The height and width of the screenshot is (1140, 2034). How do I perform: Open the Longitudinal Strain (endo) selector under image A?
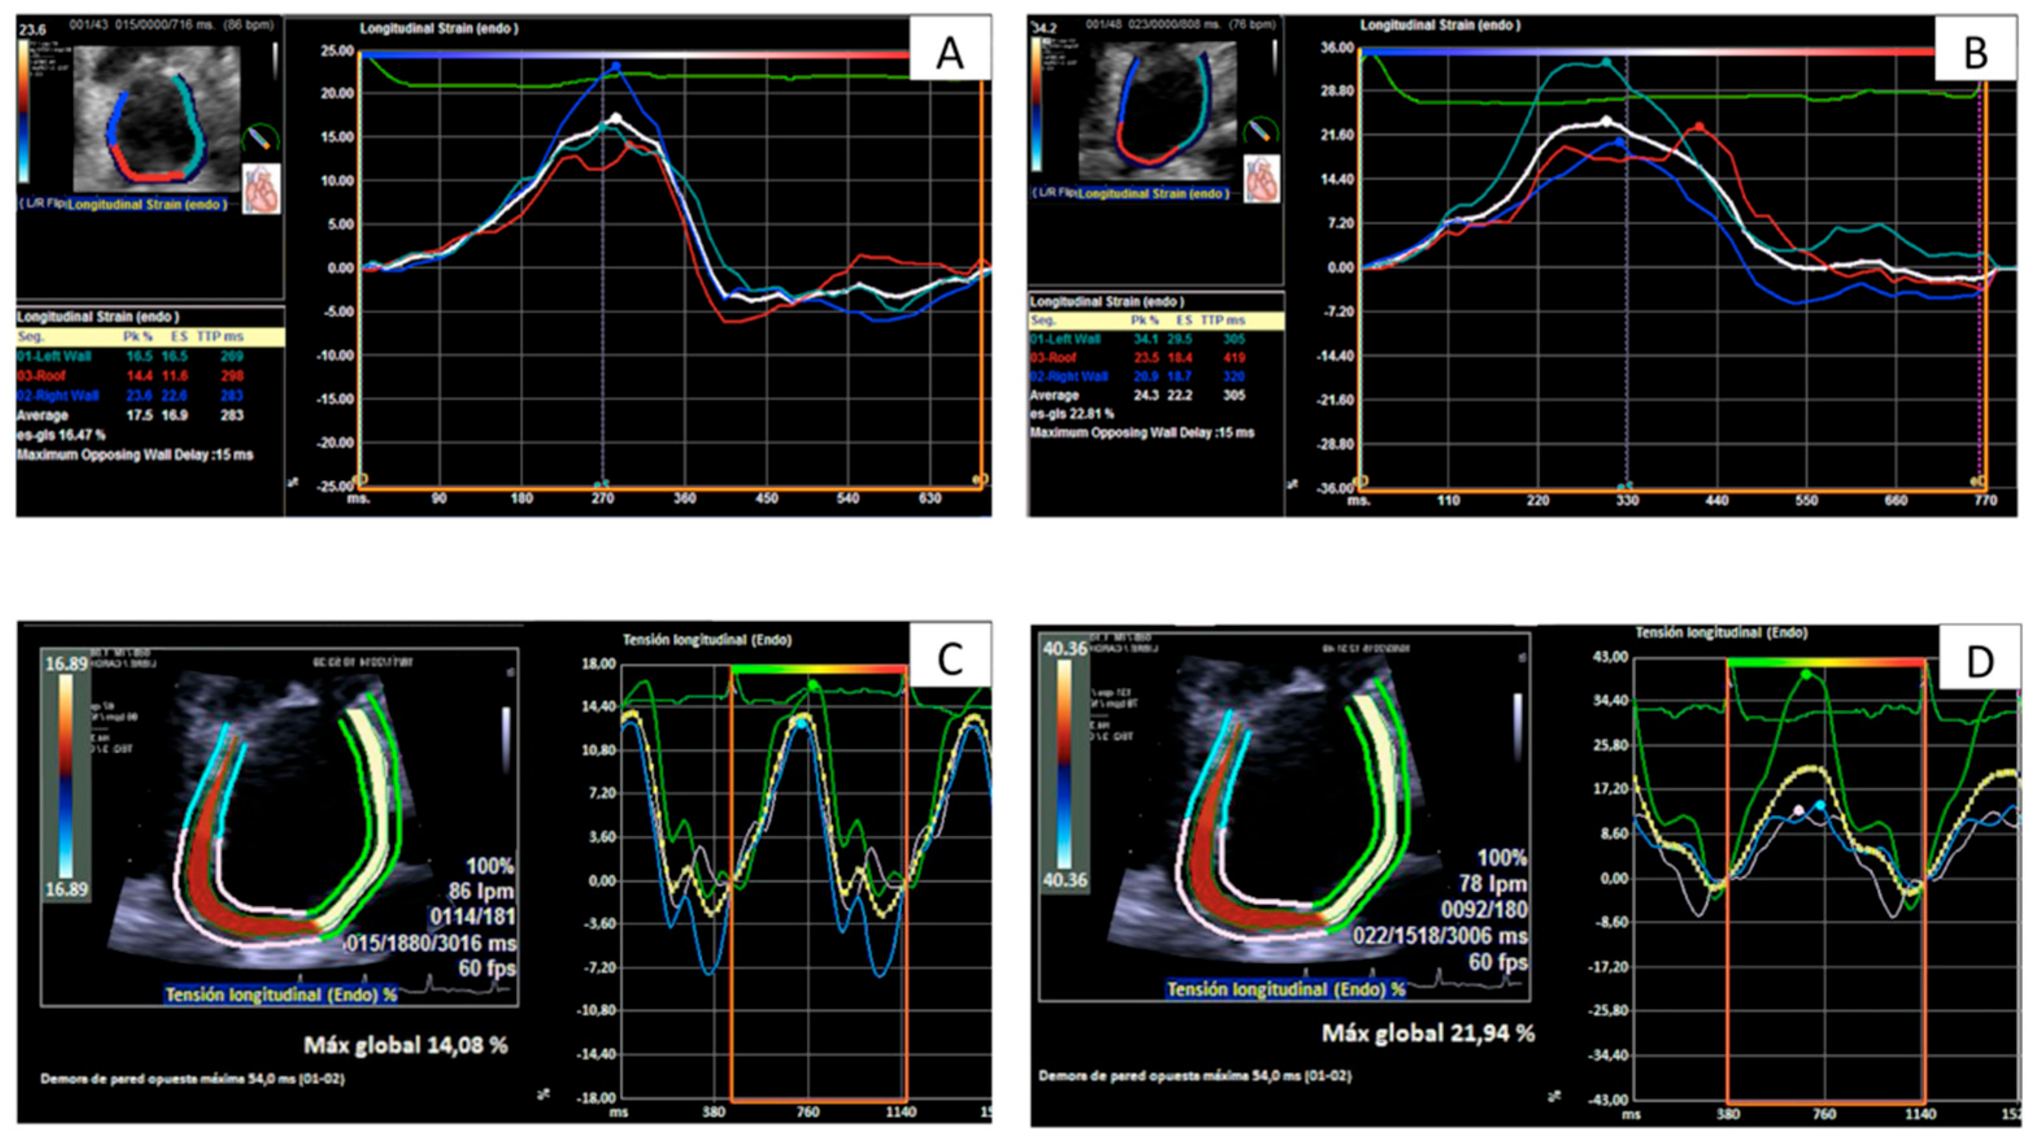coord(147,204)
